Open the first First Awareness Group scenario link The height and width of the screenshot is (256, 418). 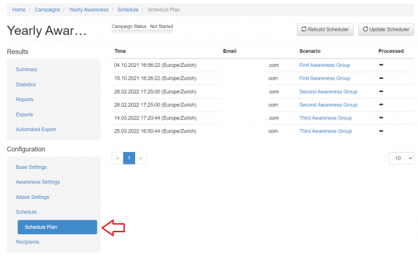click(325, 65)
